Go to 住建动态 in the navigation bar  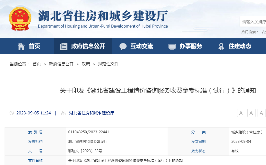[240, 46]
